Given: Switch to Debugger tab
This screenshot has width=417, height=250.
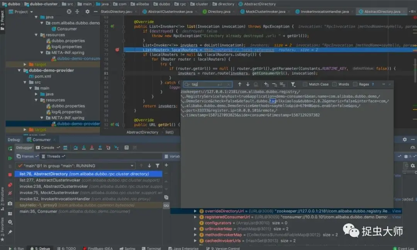Looking at the screenshot, I should pyautogui.click(x=24, y=148).
